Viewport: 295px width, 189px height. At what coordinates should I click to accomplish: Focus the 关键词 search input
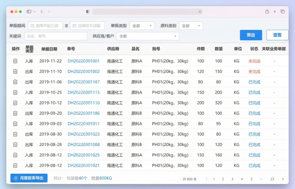coord(56,36)
